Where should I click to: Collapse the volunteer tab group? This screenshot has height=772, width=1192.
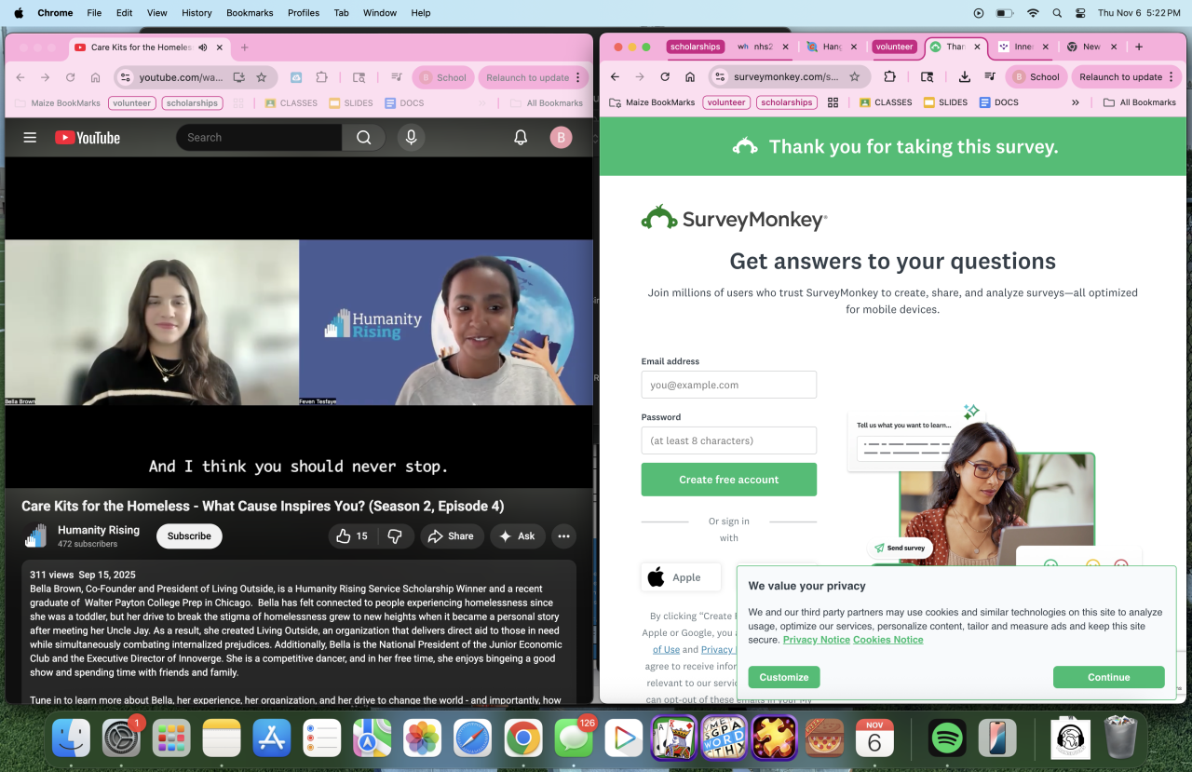(895, 47)
